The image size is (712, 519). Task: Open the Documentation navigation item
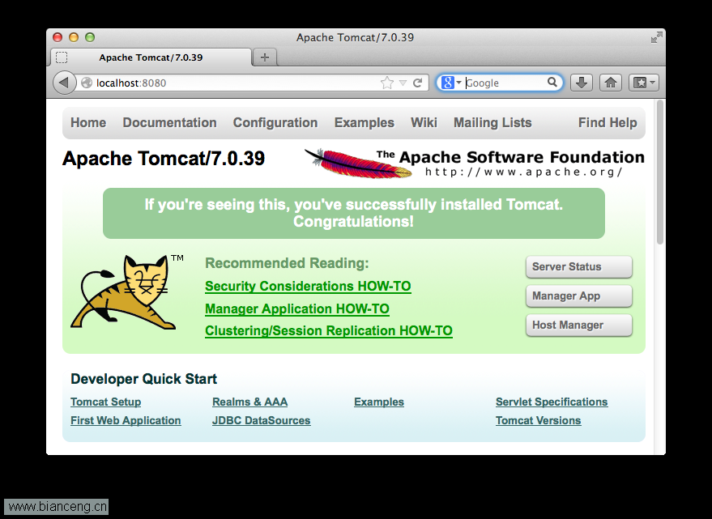169,122
